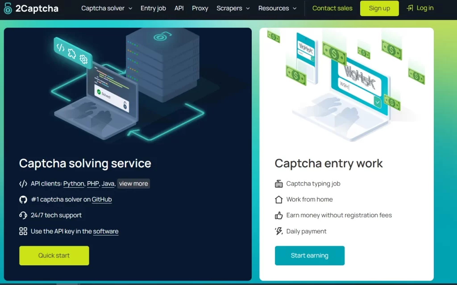Image resolution: width=457 pixels, height=285 pixels.
Task: Open the Captcha solver dropdown menu
Action: point(107,8)
